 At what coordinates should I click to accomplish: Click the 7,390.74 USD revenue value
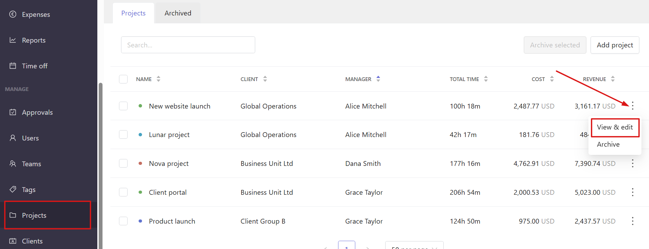(595, 163)
